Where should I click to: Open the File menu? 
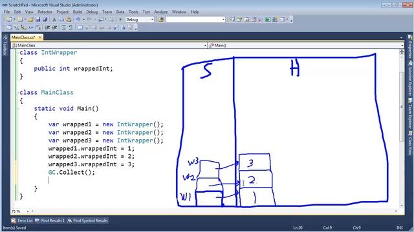(x=6, y=12)
